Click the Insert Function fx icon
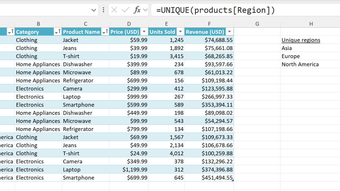340x191 pixels. (x=137, y=10)
